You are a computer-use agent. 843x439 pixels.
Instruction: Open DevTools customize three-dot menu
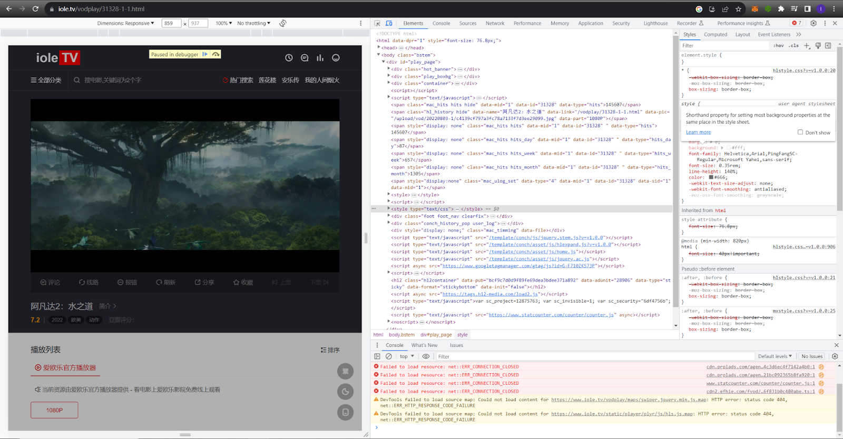click(825, 23)
